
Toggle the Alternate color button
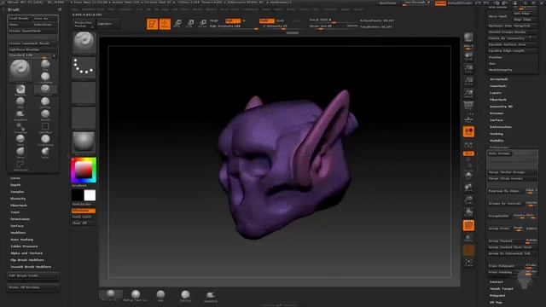84,211
